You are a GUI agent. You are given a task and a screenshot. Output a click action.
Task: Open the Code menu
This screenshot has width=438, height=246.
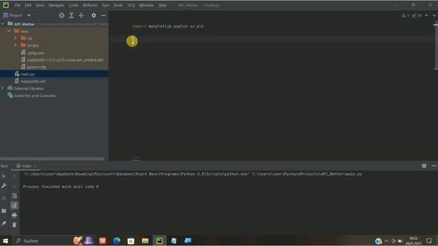pyautogui.click(x=73, y=5)
